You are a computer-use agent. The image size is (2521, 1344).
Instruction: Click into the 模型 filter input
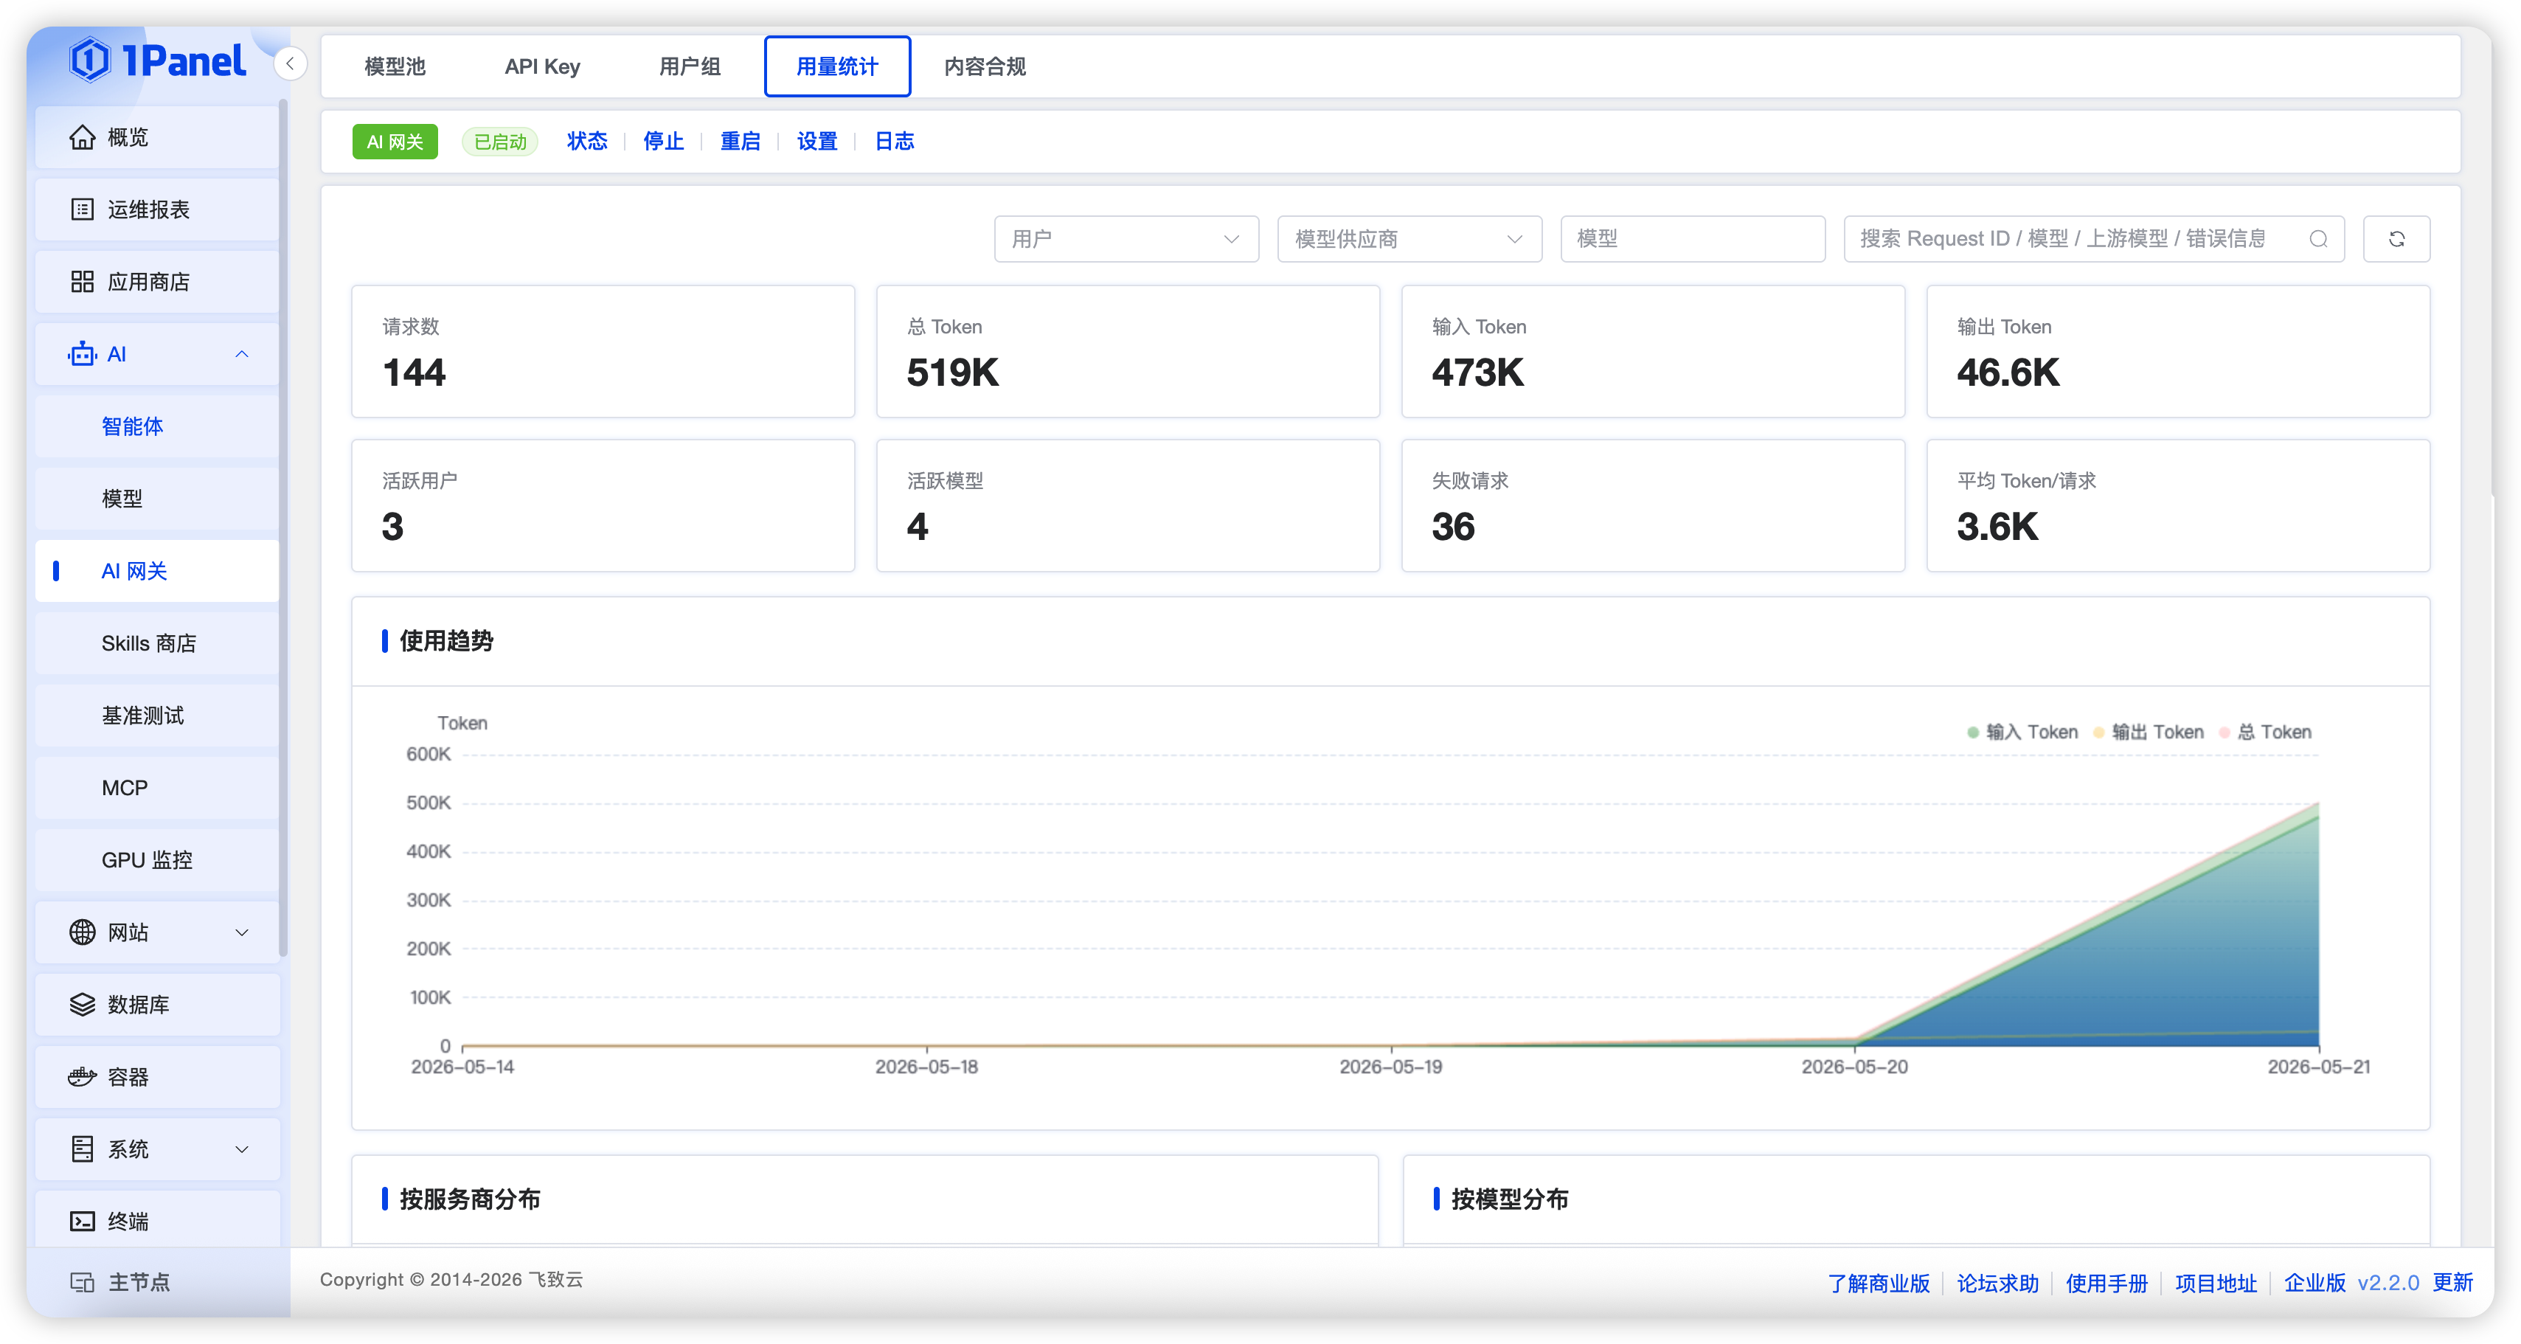1692,239
